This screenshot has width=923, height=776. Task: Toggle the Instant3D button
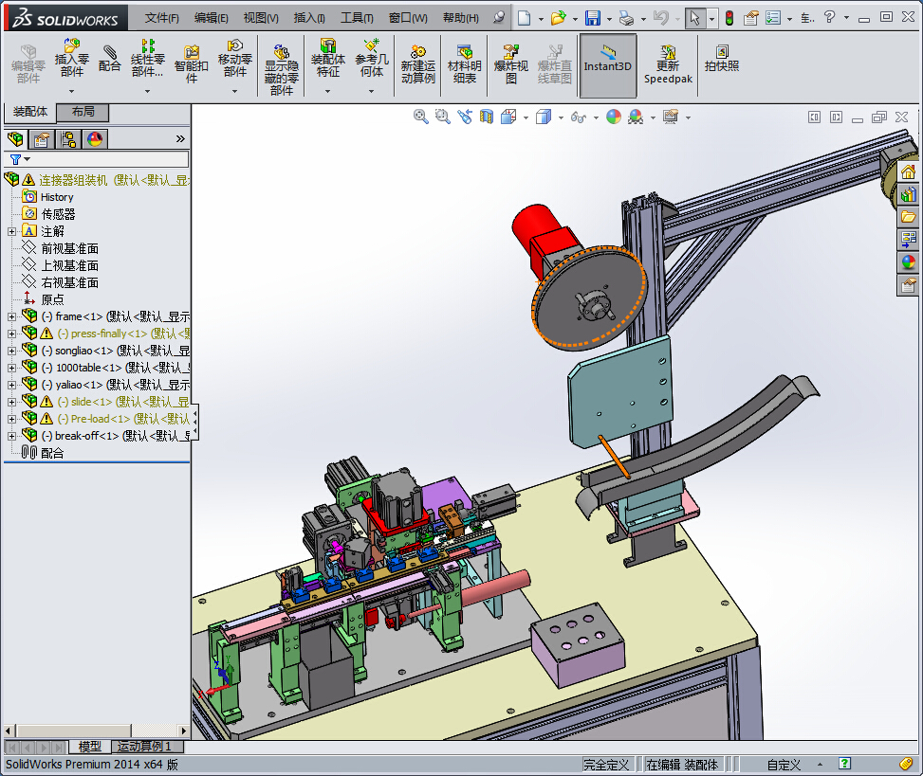[608, 64]
